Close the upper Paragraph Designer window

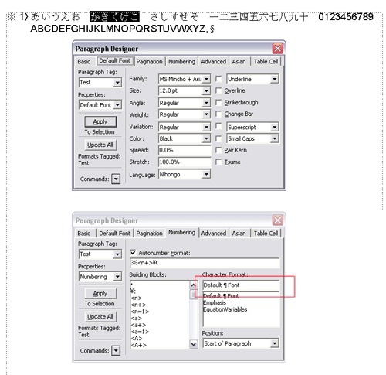(278, 48)
